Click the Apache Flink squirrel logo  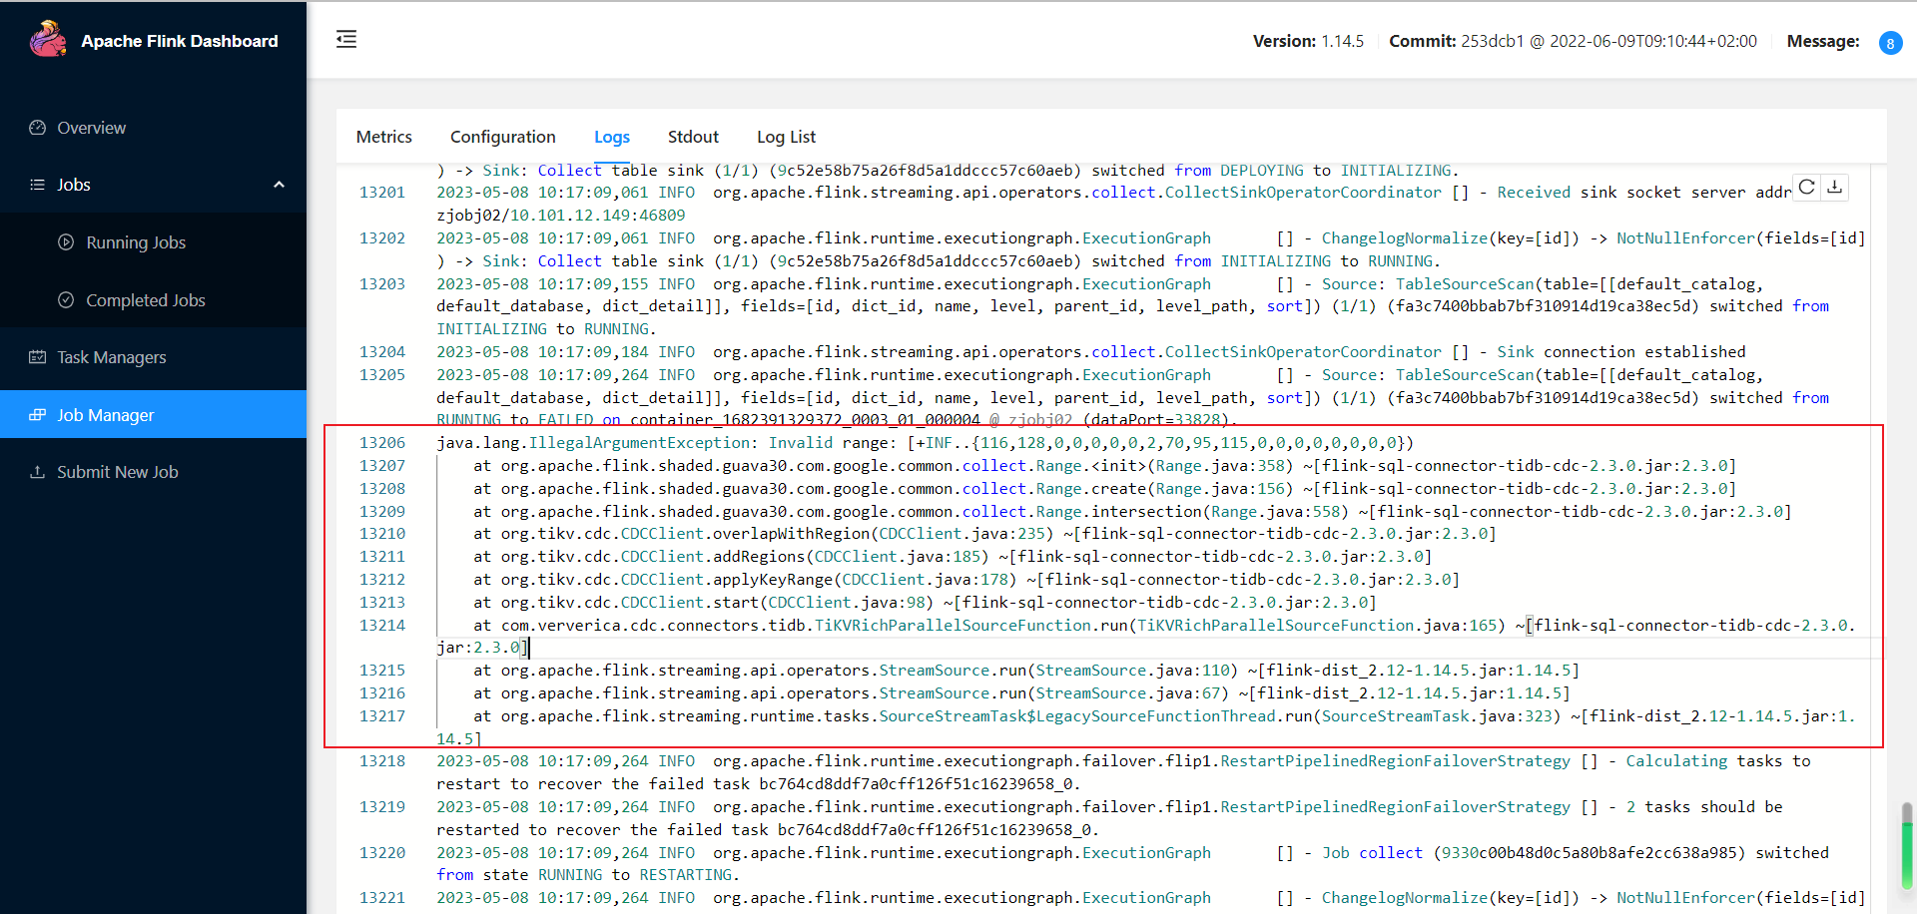coord(47,40)
